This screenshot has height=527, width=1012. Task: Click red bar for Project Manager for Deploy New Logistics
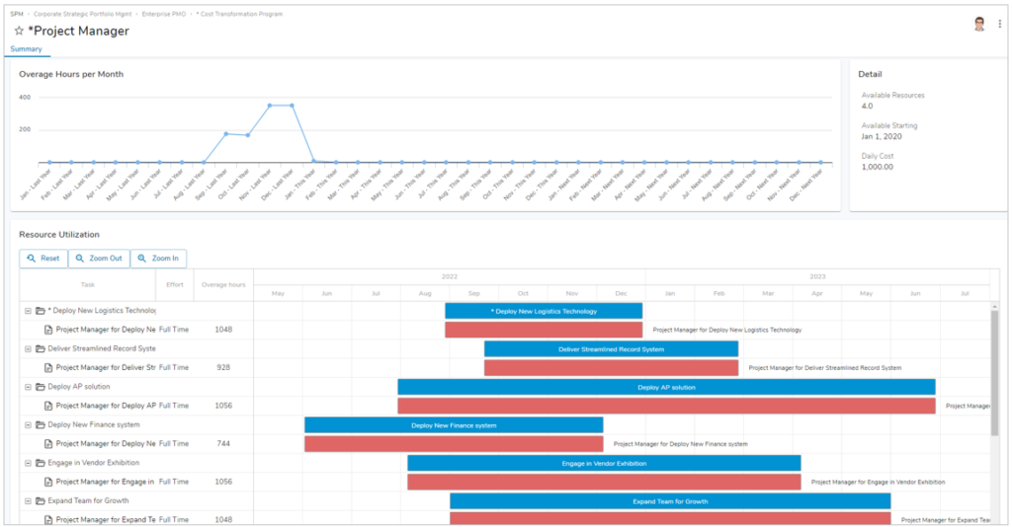tap(544, 330)
